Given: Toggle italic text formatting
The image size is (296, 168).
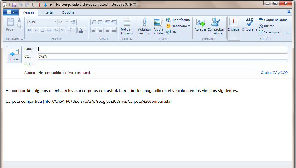Looking at the screenshot, I should tap(36, 30).
